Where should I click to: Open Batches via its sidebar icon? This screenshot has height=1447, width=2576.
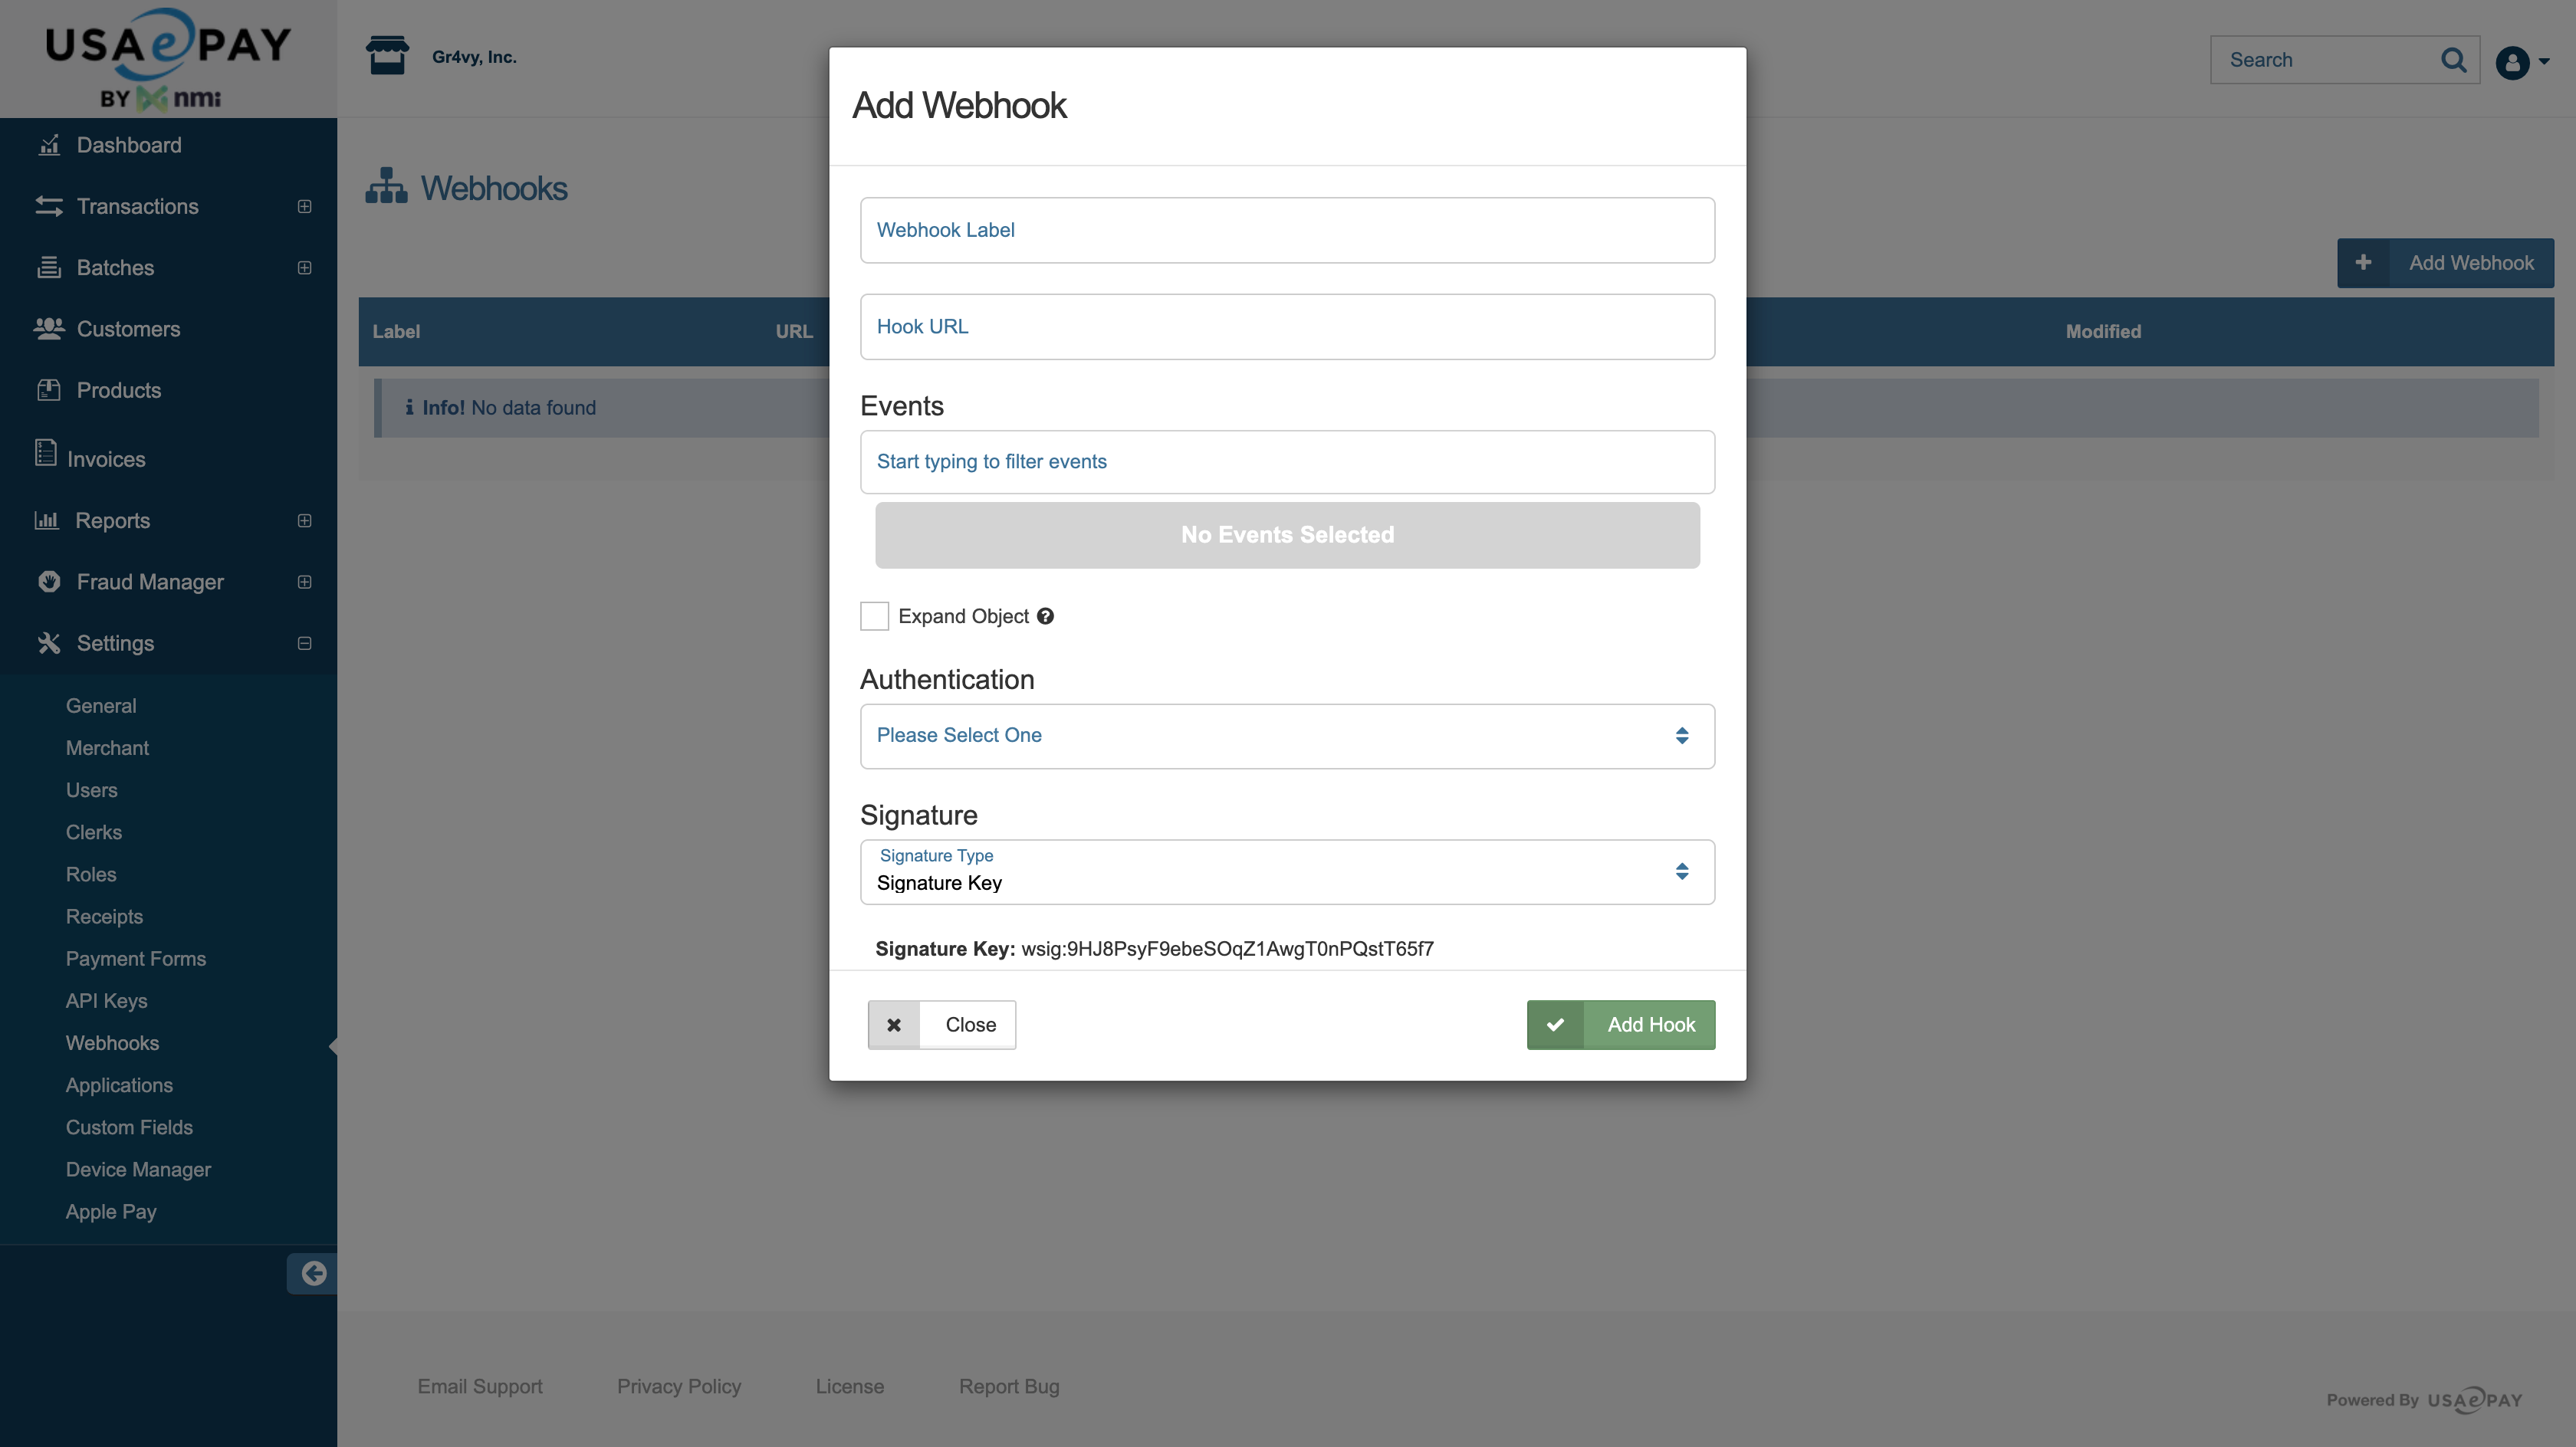click(x=50, y=267)
